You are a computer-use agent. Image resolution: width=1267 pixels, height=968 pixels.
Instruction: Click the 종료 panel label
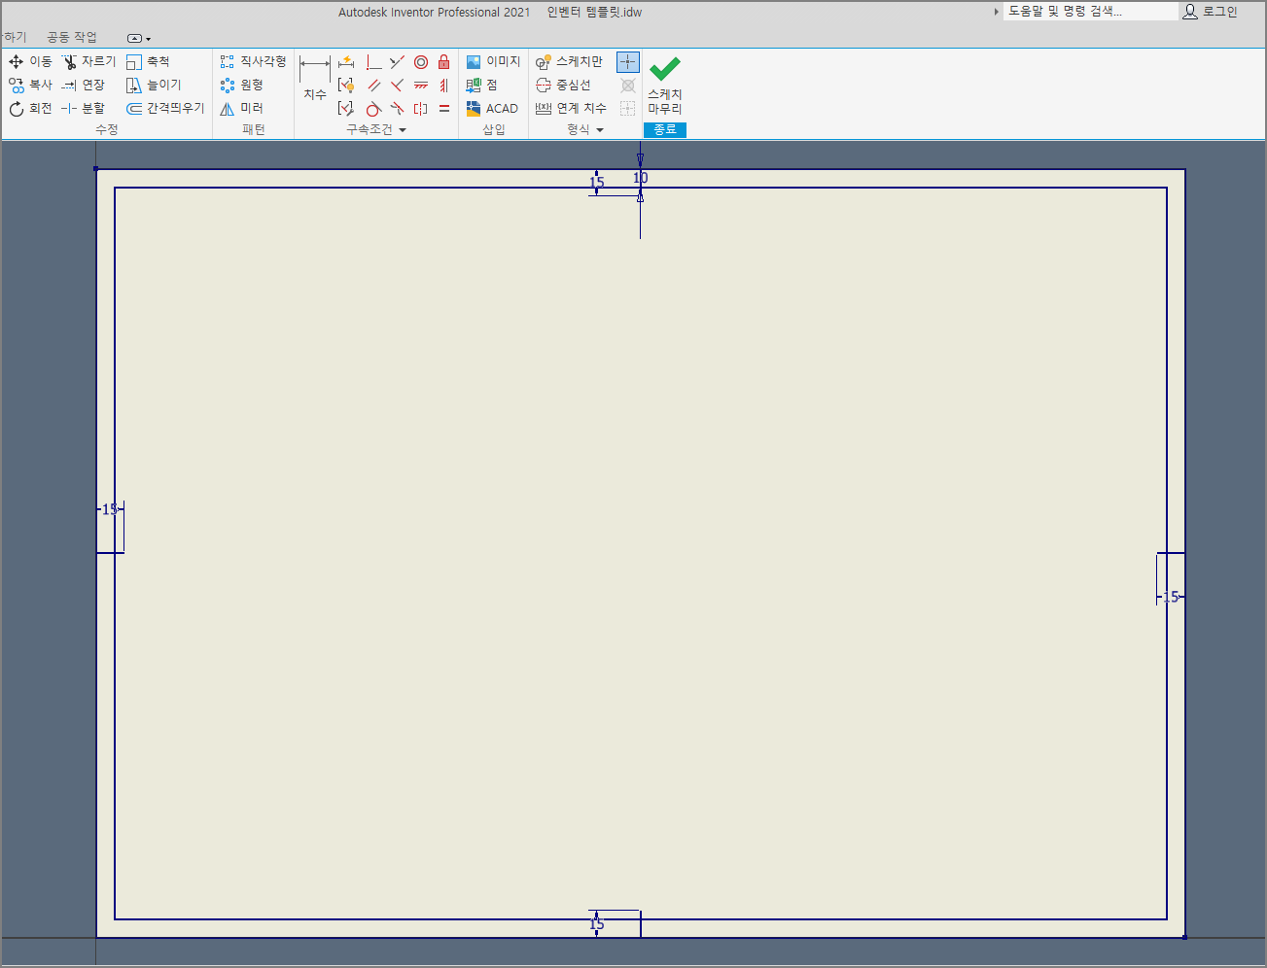coord(665,129)
